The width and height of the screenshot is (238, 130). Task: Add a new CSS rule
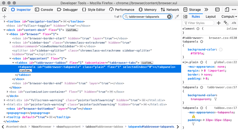(219, 23)
